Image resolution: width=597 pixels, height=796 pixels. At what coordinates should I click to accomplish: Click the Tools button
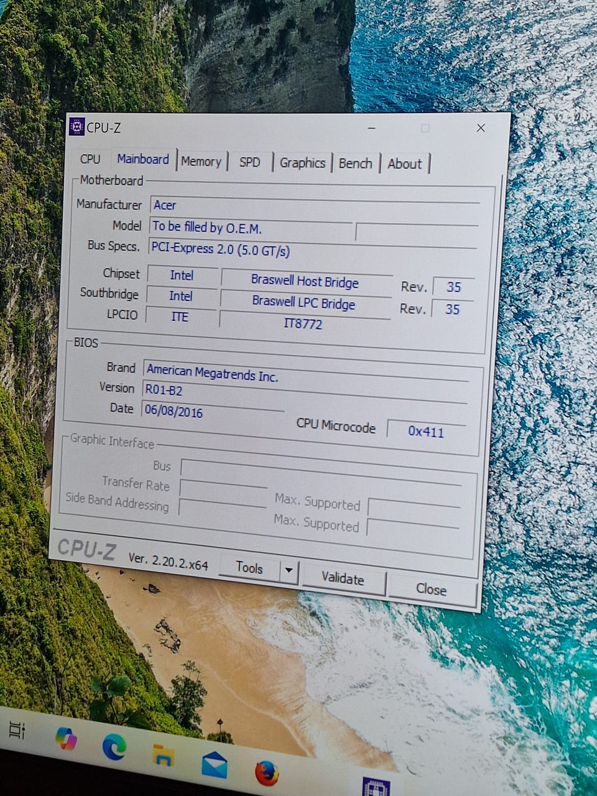tap(249, 567)
